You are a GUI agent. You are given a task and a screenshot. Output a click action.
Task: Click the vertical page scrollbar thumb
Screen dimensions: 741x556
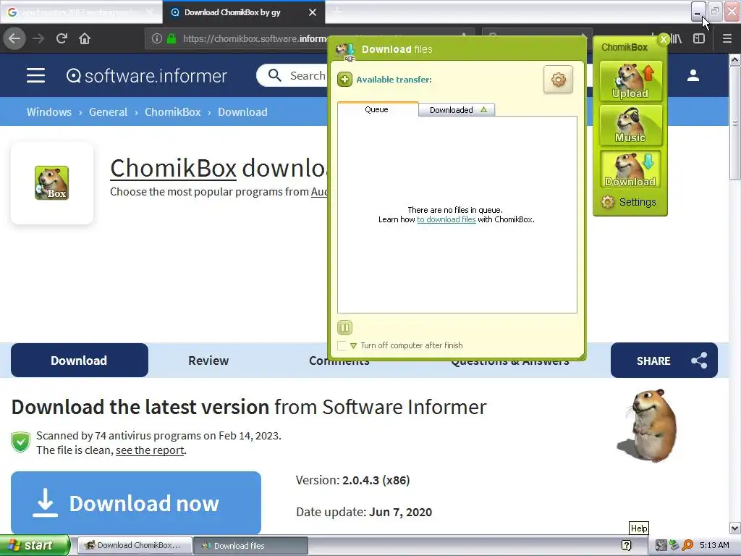tap(734, 123)
